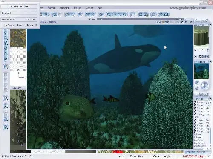Toggle Figure_1 dor checkbox below [rocs]
This screenshot has width=213, height=159.
(x=195, y=123)
